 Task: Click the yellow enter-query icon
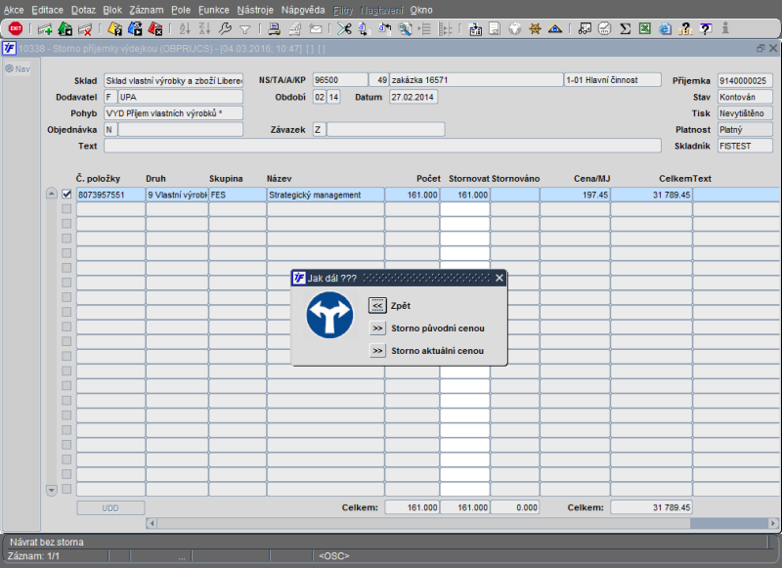[x=115, y=29]
